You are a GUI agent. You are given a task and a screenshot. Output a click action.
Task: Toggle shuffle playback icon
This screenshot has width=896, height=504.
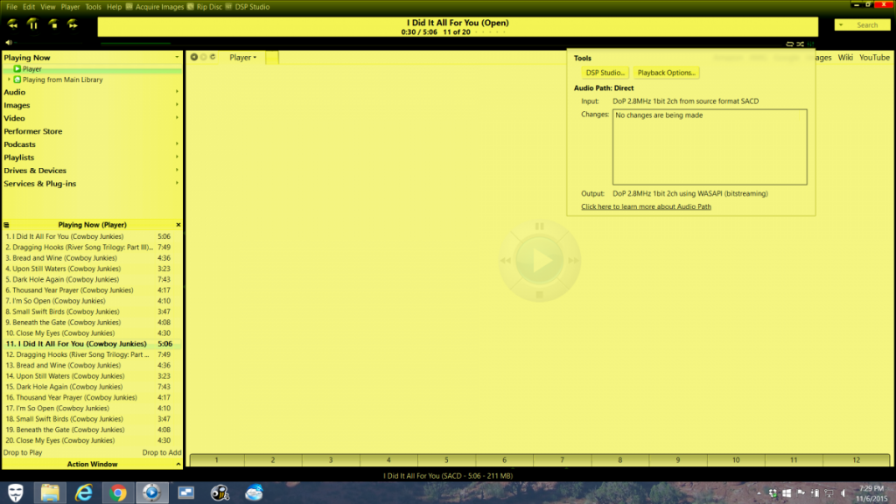800,44
